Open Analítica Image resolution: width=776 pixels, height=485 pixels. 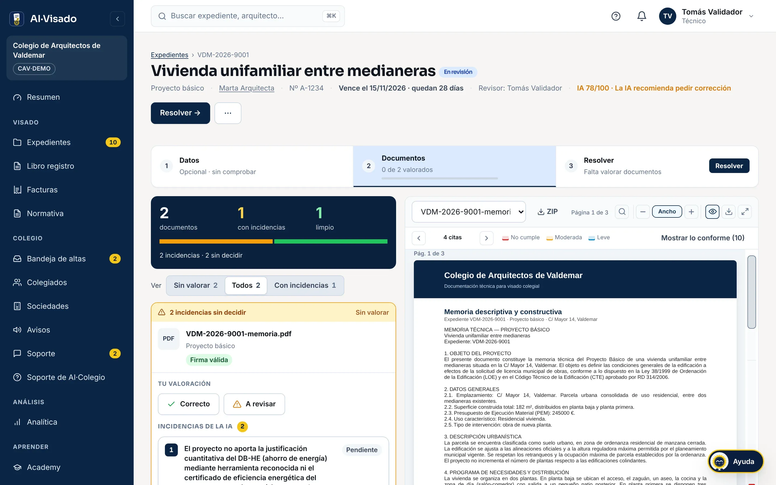coord(67,422)
